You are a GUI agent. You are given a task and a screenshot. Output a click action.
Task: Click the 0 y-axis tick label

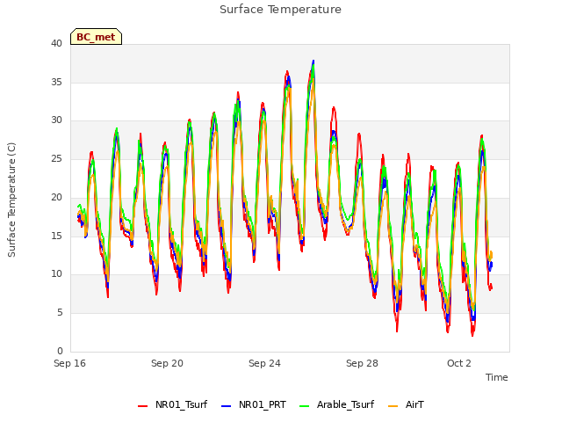pos(60,351)
